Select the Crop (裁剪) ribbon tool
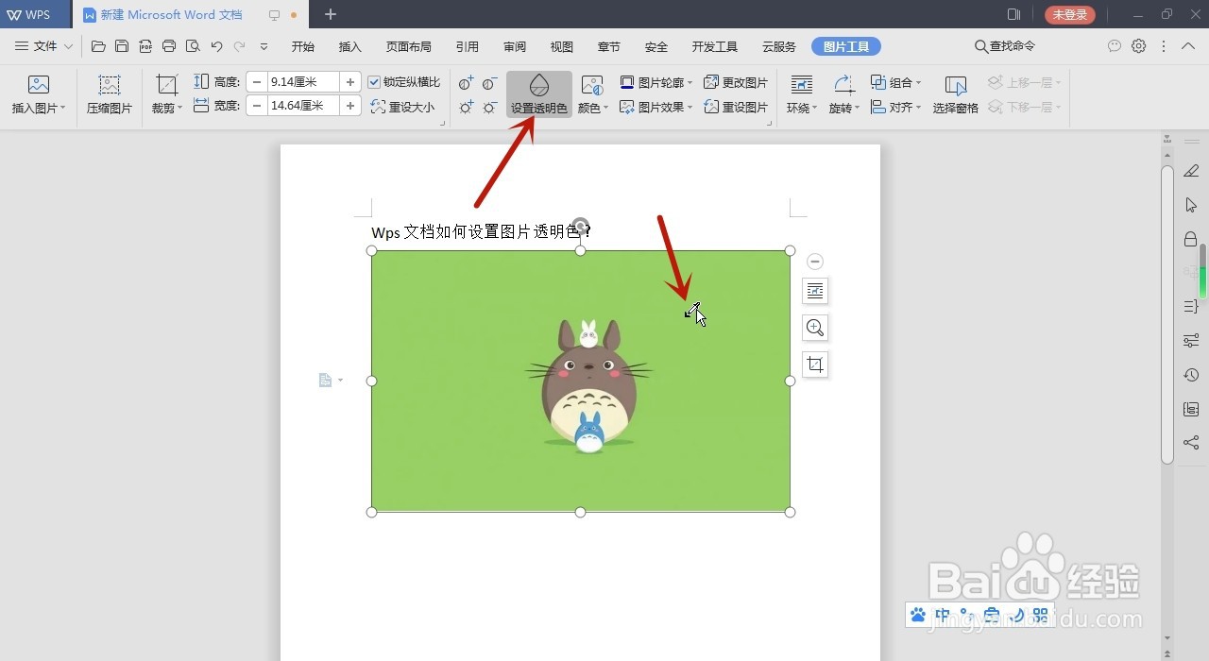This screenshot has height=661, width=1209. pyautogui.click(x=167, y=94)
